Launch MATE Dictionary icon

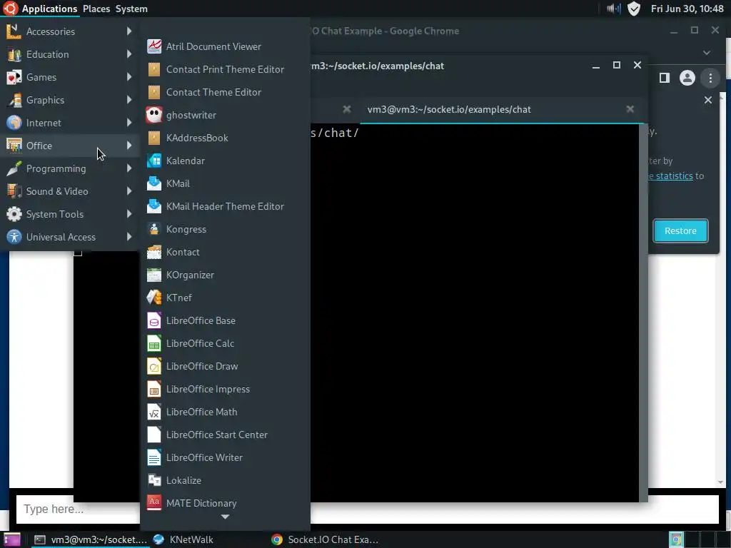(x=154, y=503)
